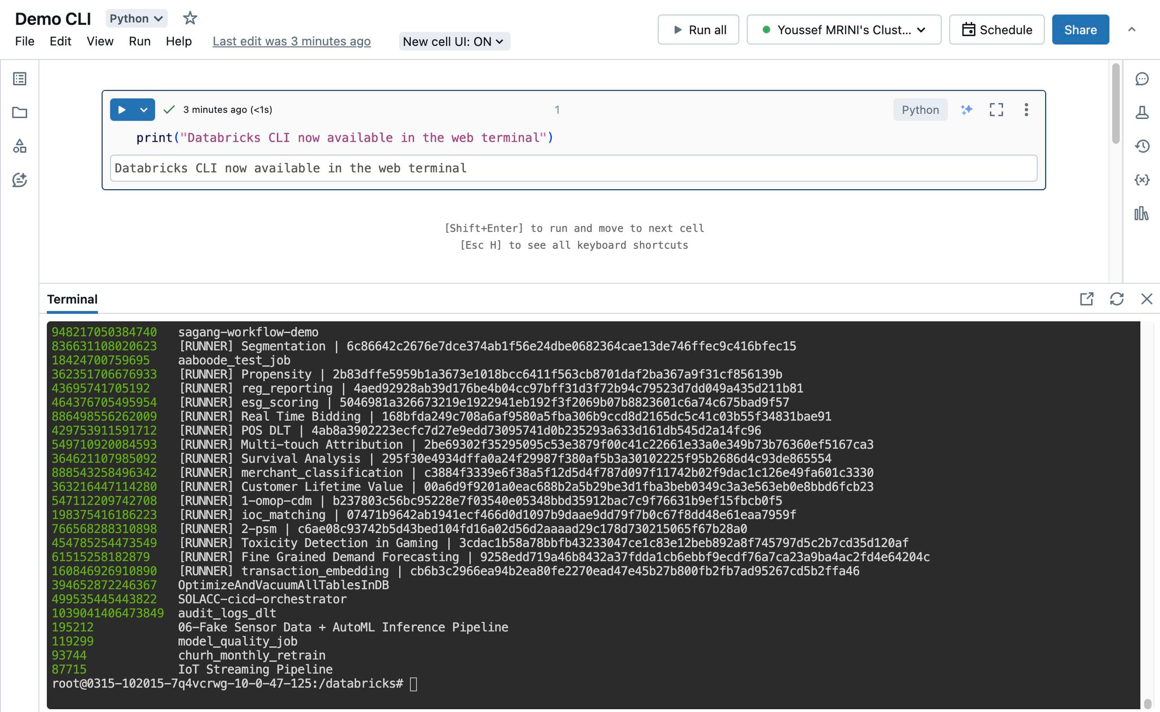Open the terminal in a new window
Screen dimensions: 1160x712
1086,299
